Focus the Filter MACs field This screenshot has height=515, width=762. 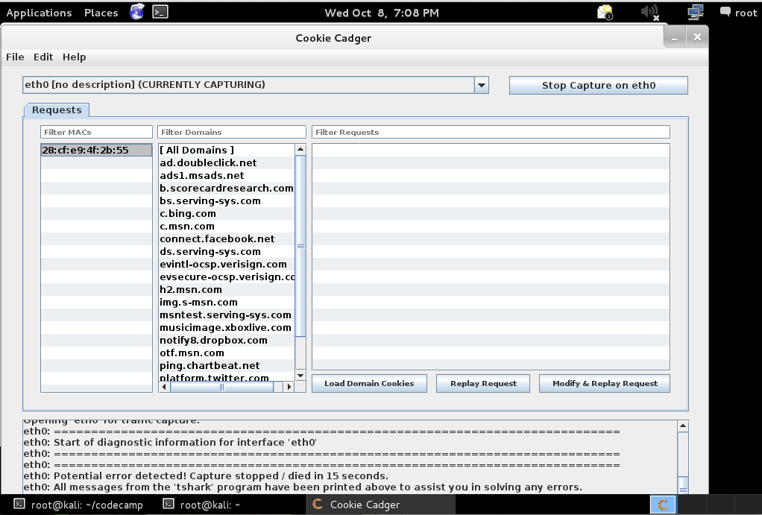tap(96, 132)
